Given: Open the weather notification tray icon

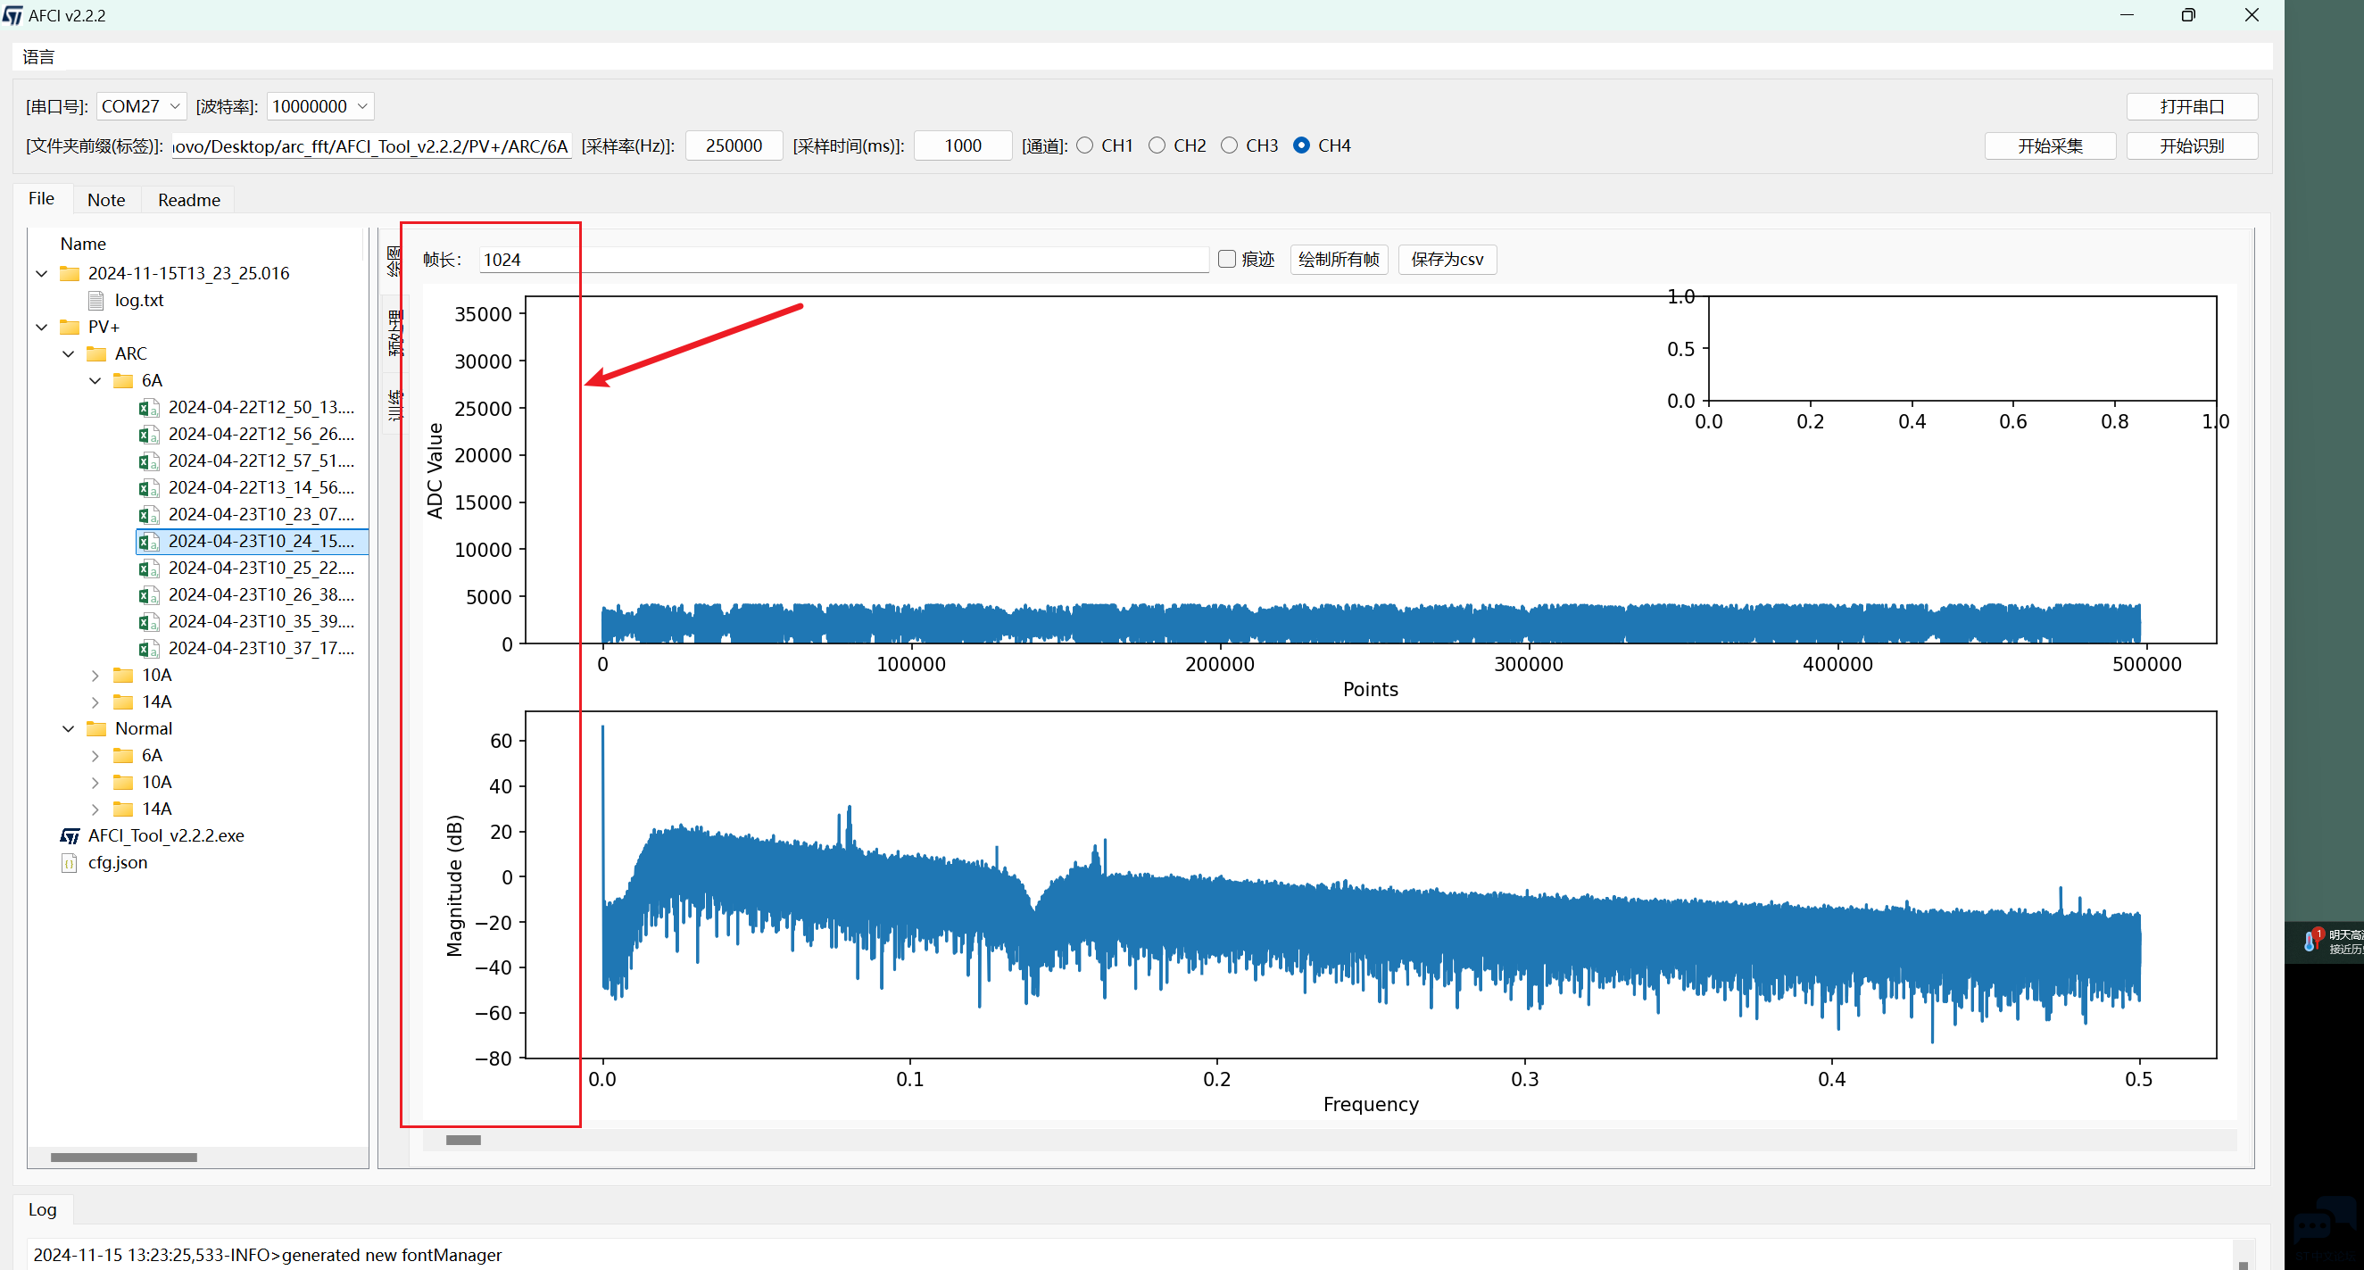Looking at the screenshot, I should point(2312,941).
